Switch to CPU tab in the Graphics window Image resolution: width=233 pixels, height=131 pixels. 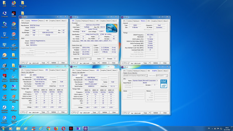(x=125, y=71)
